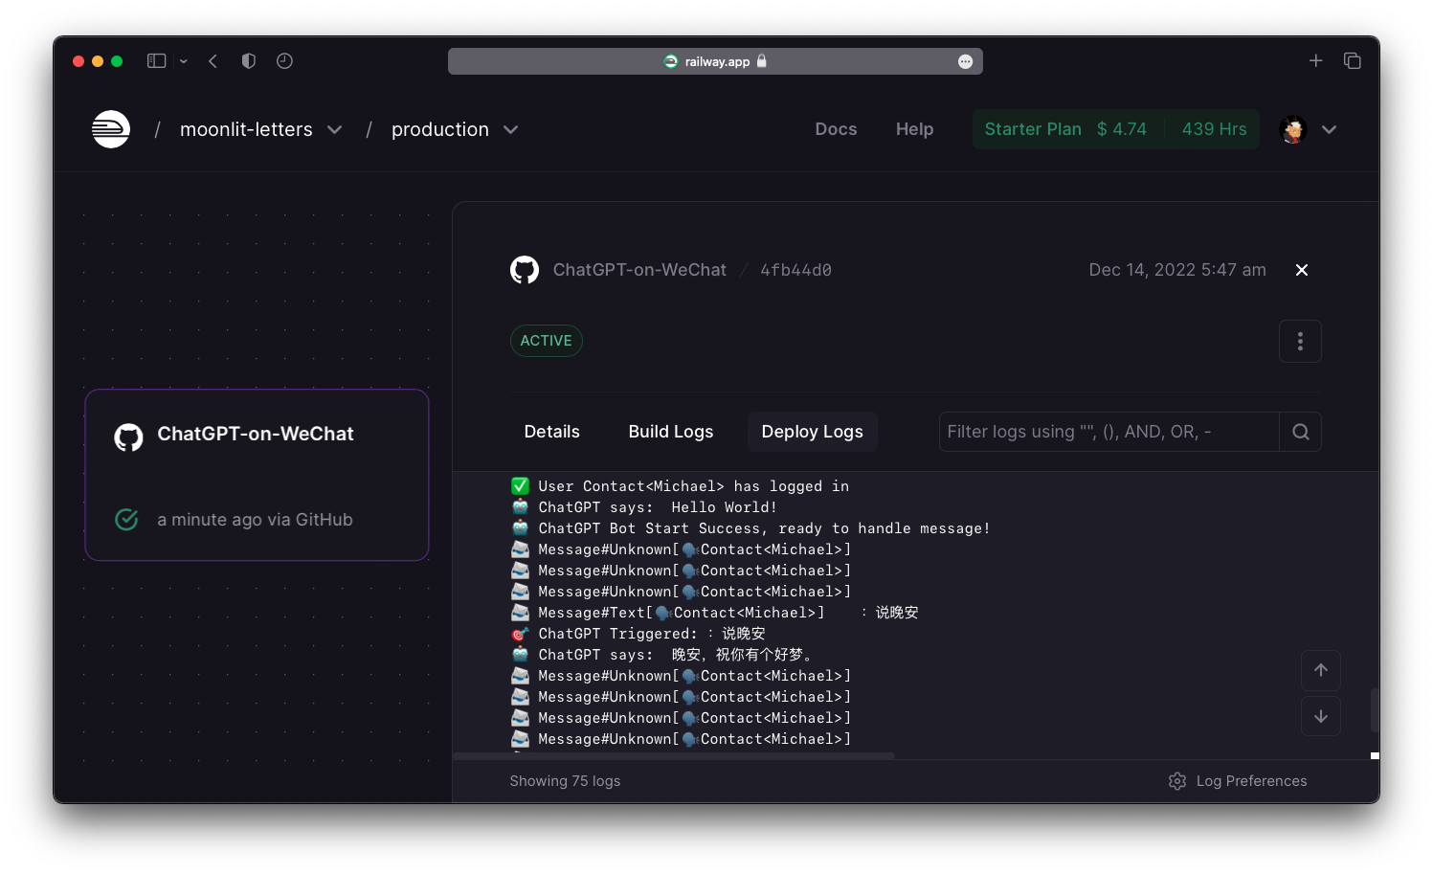This screenshot has height=874, width=1433.
Task: Click the "Dec 14, 2022 5:47 am" timestamp
Action: 1177,270
